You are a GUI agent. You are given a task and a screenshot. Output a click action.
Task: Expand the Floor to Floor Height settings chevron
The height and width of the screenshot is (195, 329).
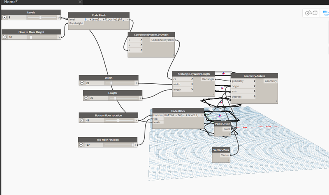point(5,37)
